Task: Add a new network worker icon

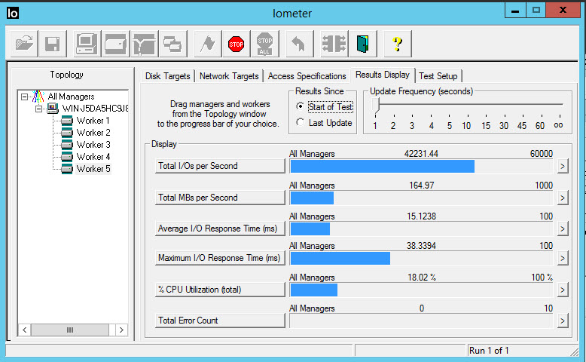Action: tap(145, 44)
